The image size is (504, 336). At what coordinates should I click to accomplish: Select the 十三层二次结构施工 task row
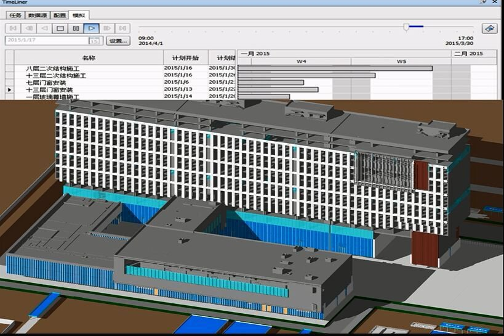[120, 75]
